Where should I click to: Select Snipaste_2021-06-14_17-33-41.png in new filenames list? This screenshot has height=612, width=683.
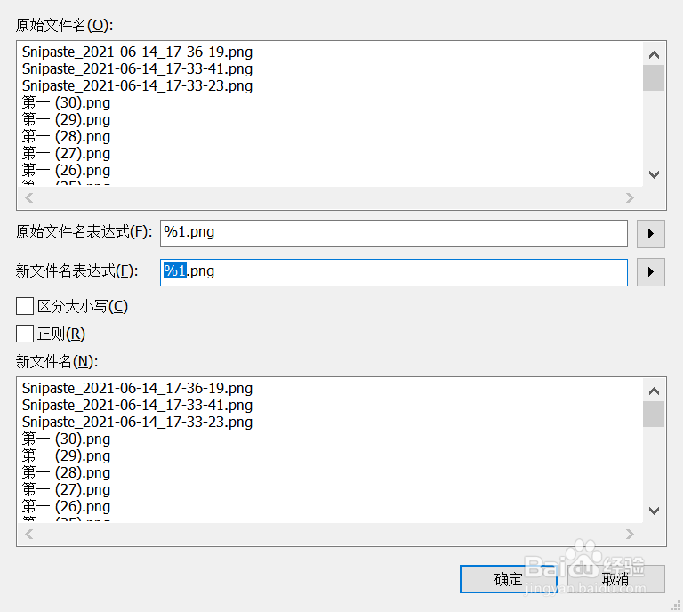[x=137, y=405]
